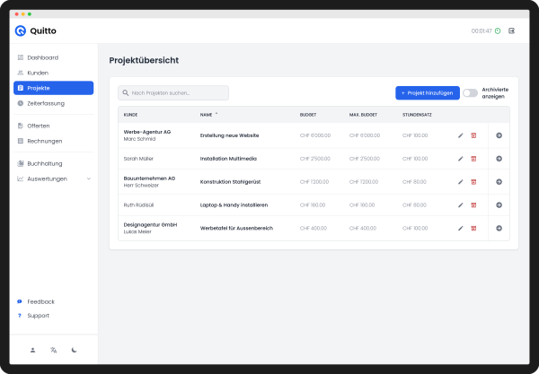Sort by the NAME column header
The height and width of the screenshot is (374, 539).
coord(207,115)
